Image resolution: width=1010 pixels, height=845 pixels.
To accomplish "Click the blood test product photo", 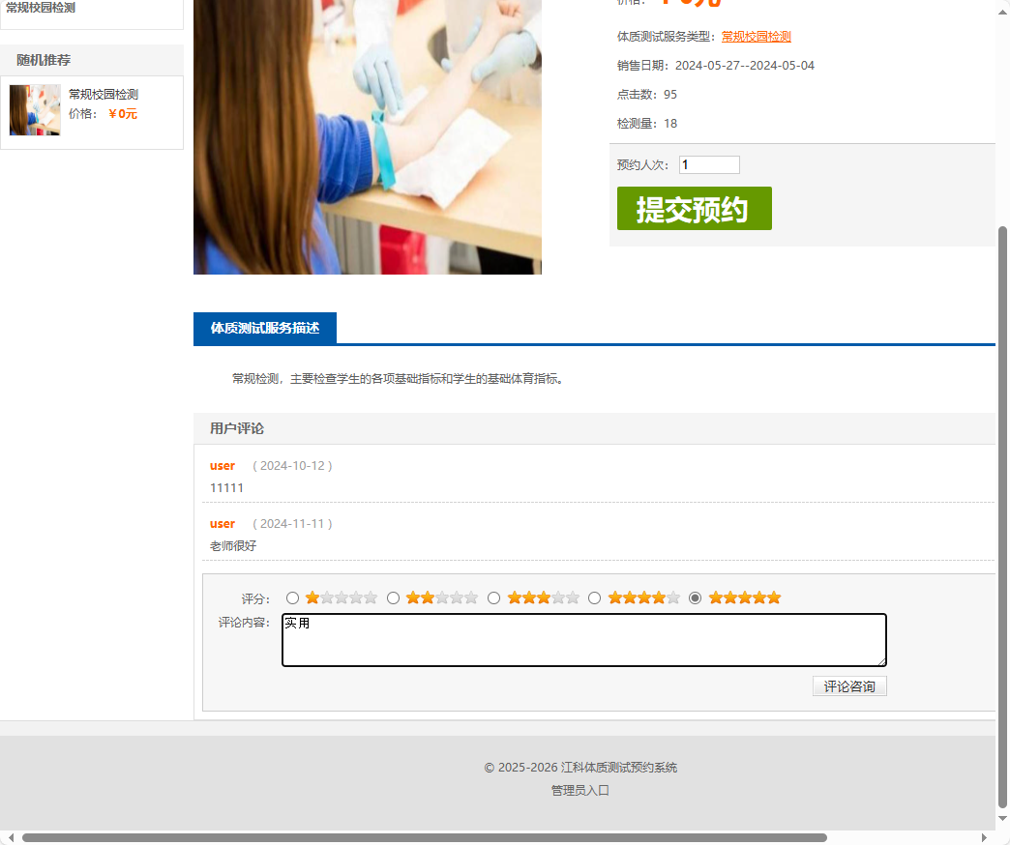I will point(368,137).
